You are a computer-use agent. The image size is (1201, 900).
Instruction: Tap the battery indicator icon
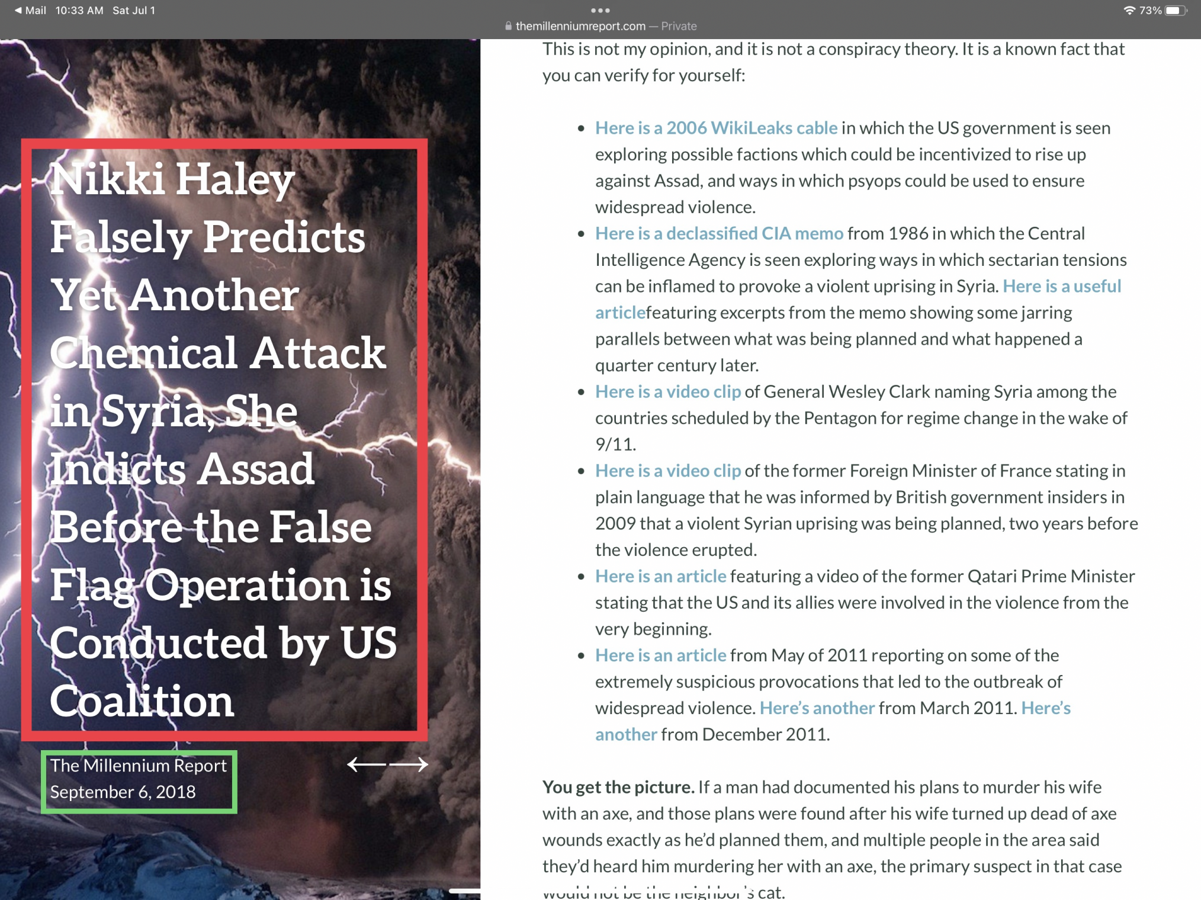(1175, 10)
